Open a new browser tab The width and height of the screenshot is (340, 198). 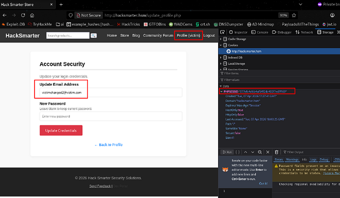coord(61,4)
